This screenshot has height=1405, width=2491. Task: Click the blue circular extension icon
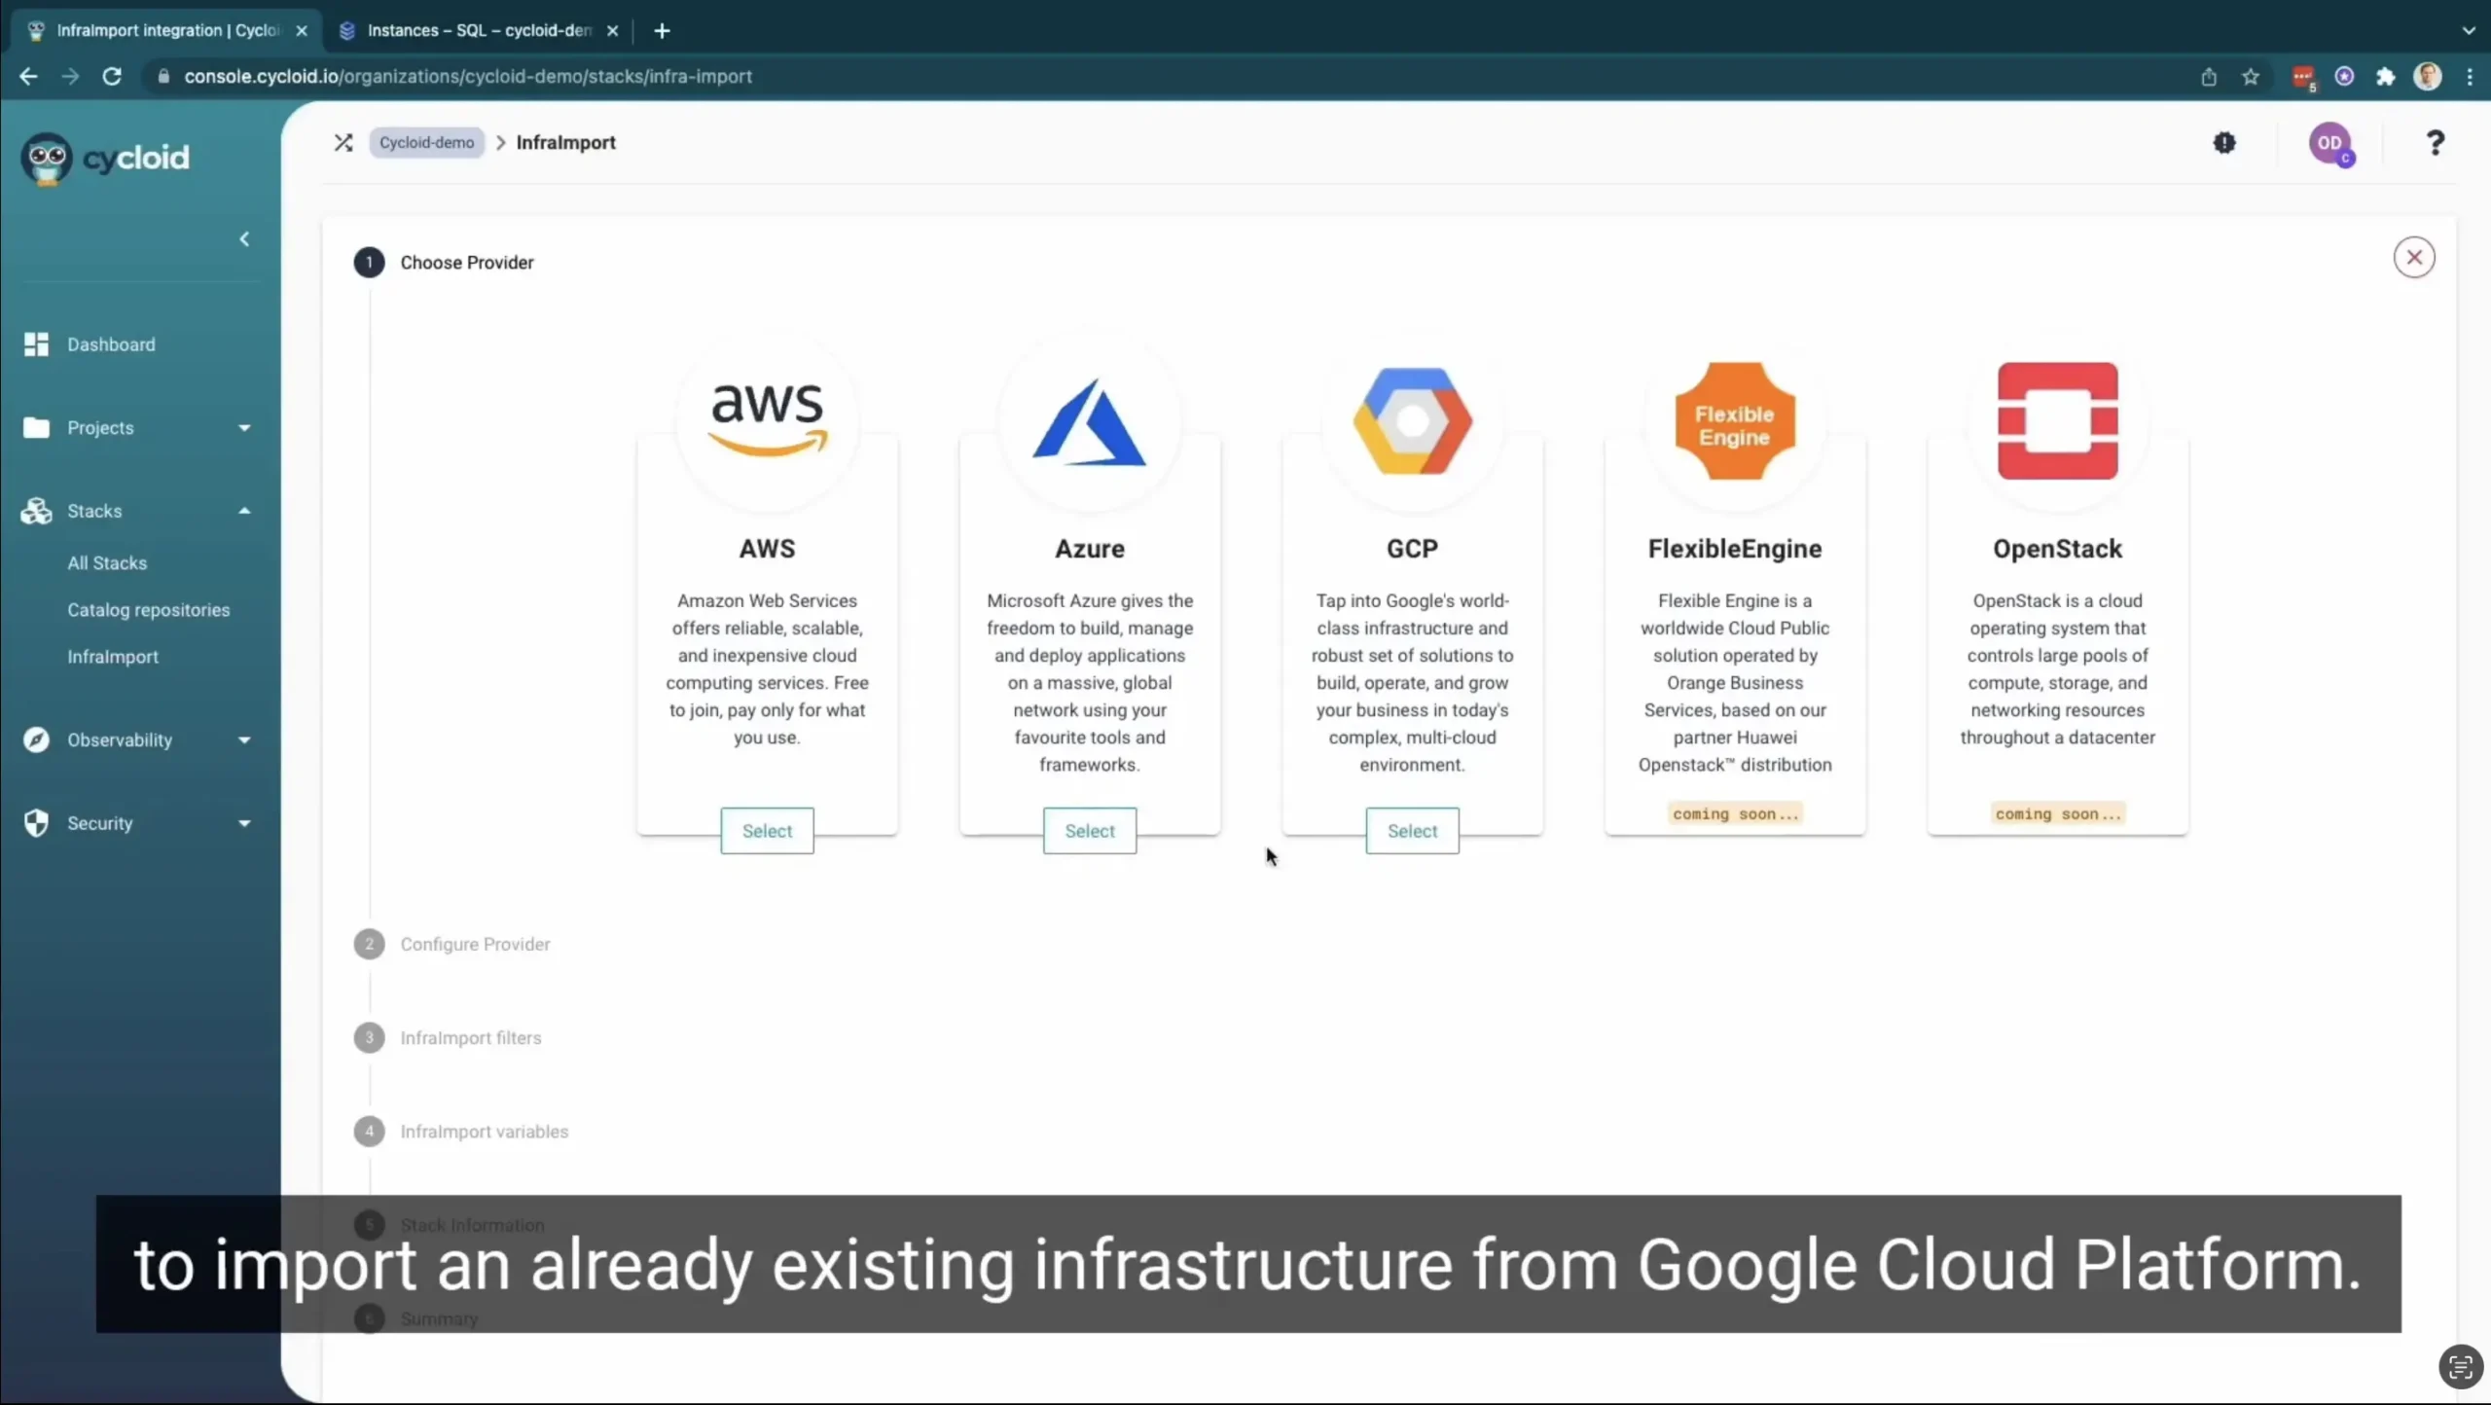coord(2344,77)
